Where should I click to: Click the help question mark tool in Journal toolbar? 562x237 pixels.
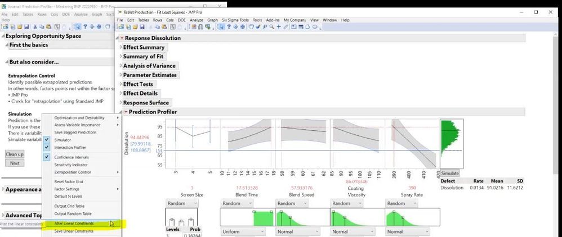85,27
